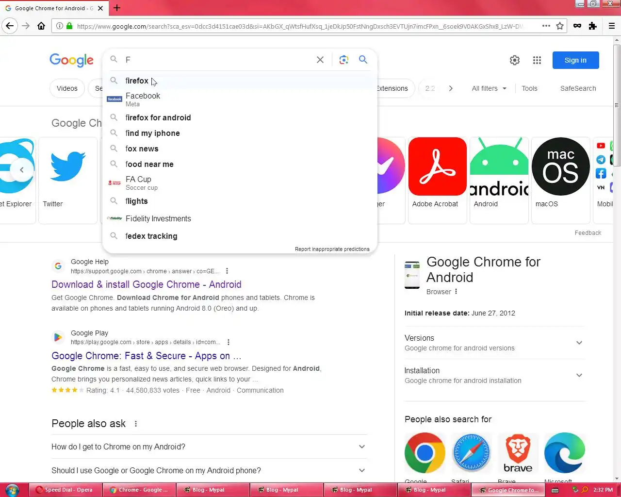Open knowledge panel Browser options dots
621x497 pixels.
456,292
